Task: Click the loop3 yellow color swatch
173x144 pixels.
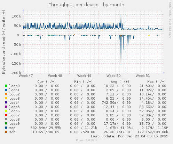Action: coord(6,98)
